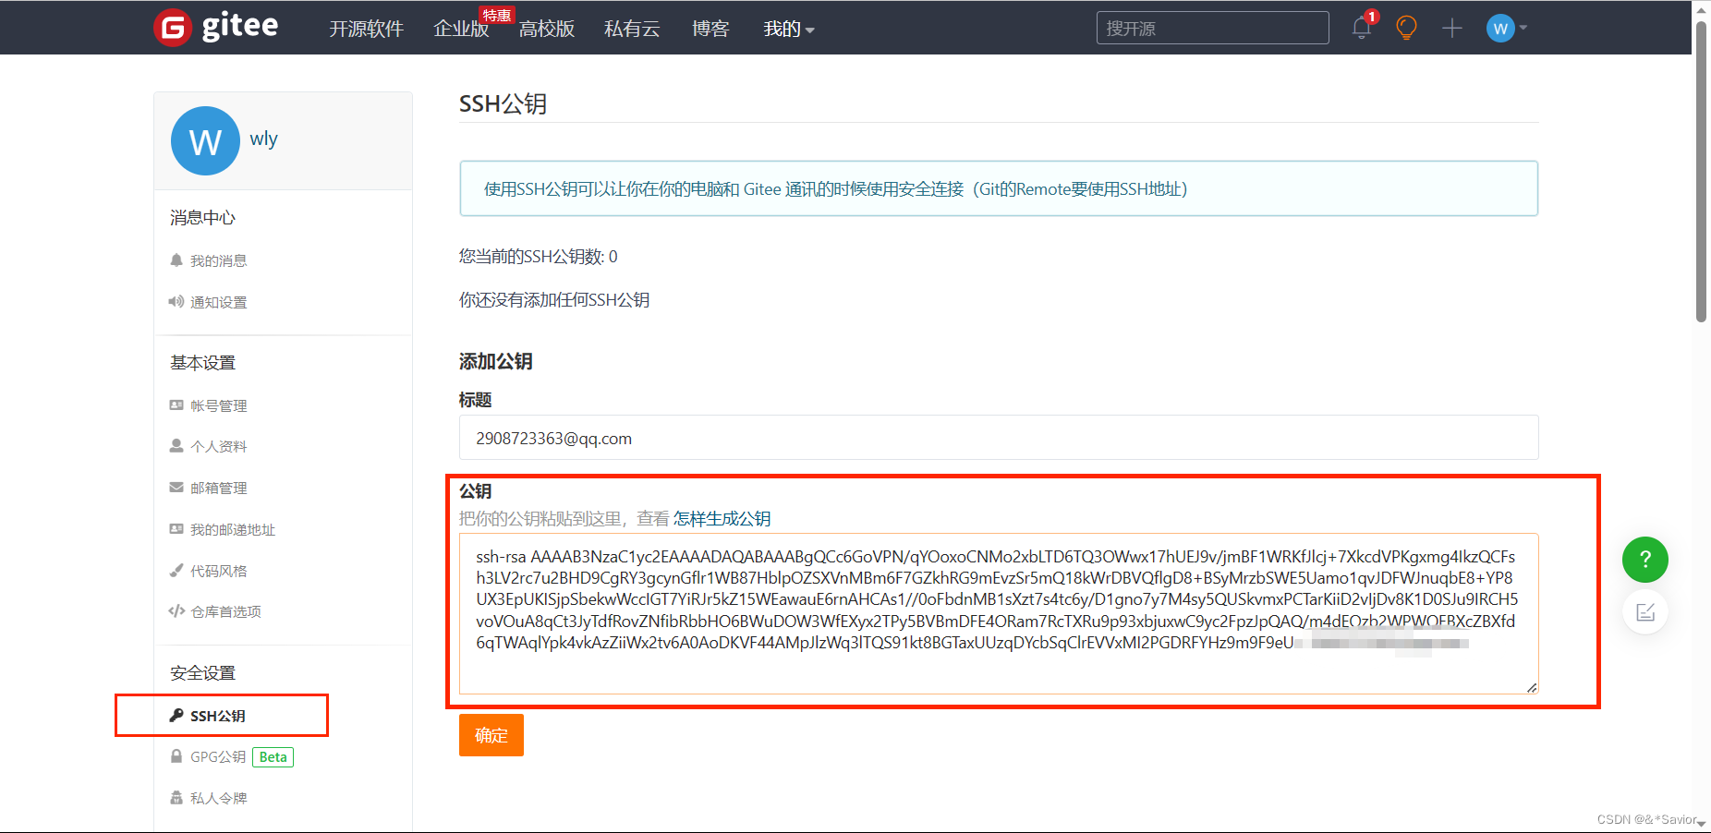Screen dimensions: 1711x833
Task: Click 您当前的SSH公钥数: 0 text
Action: (539, 257)
